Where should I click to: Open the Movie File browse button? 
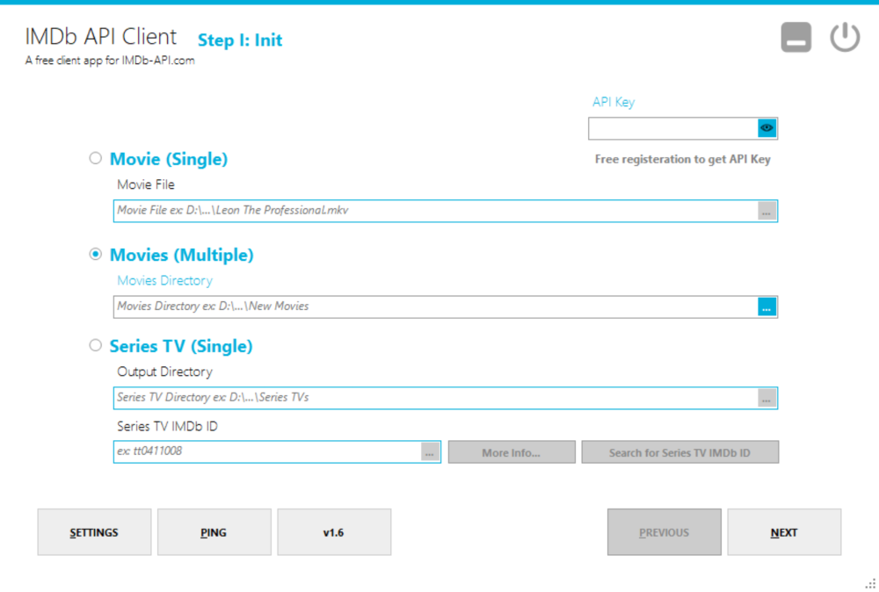pyautogui.click(x=768, y=210)
